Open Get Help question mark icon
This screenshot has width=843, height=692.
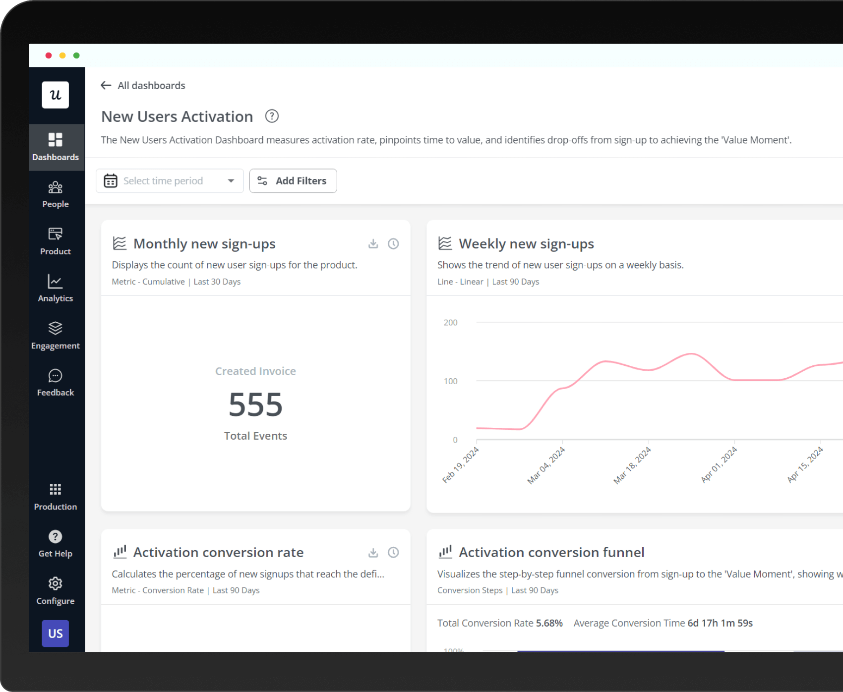point(55,537)
